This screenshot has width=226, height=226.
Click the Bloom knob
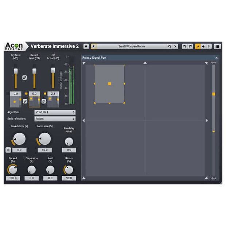coord(69,169)
